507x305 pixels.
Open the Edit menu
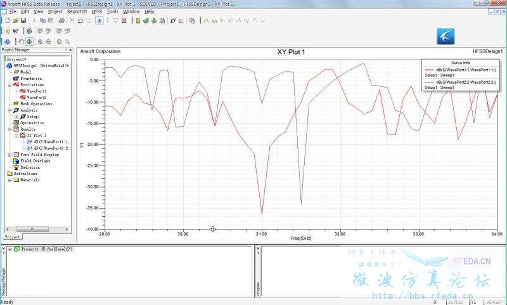click(25, 11)
